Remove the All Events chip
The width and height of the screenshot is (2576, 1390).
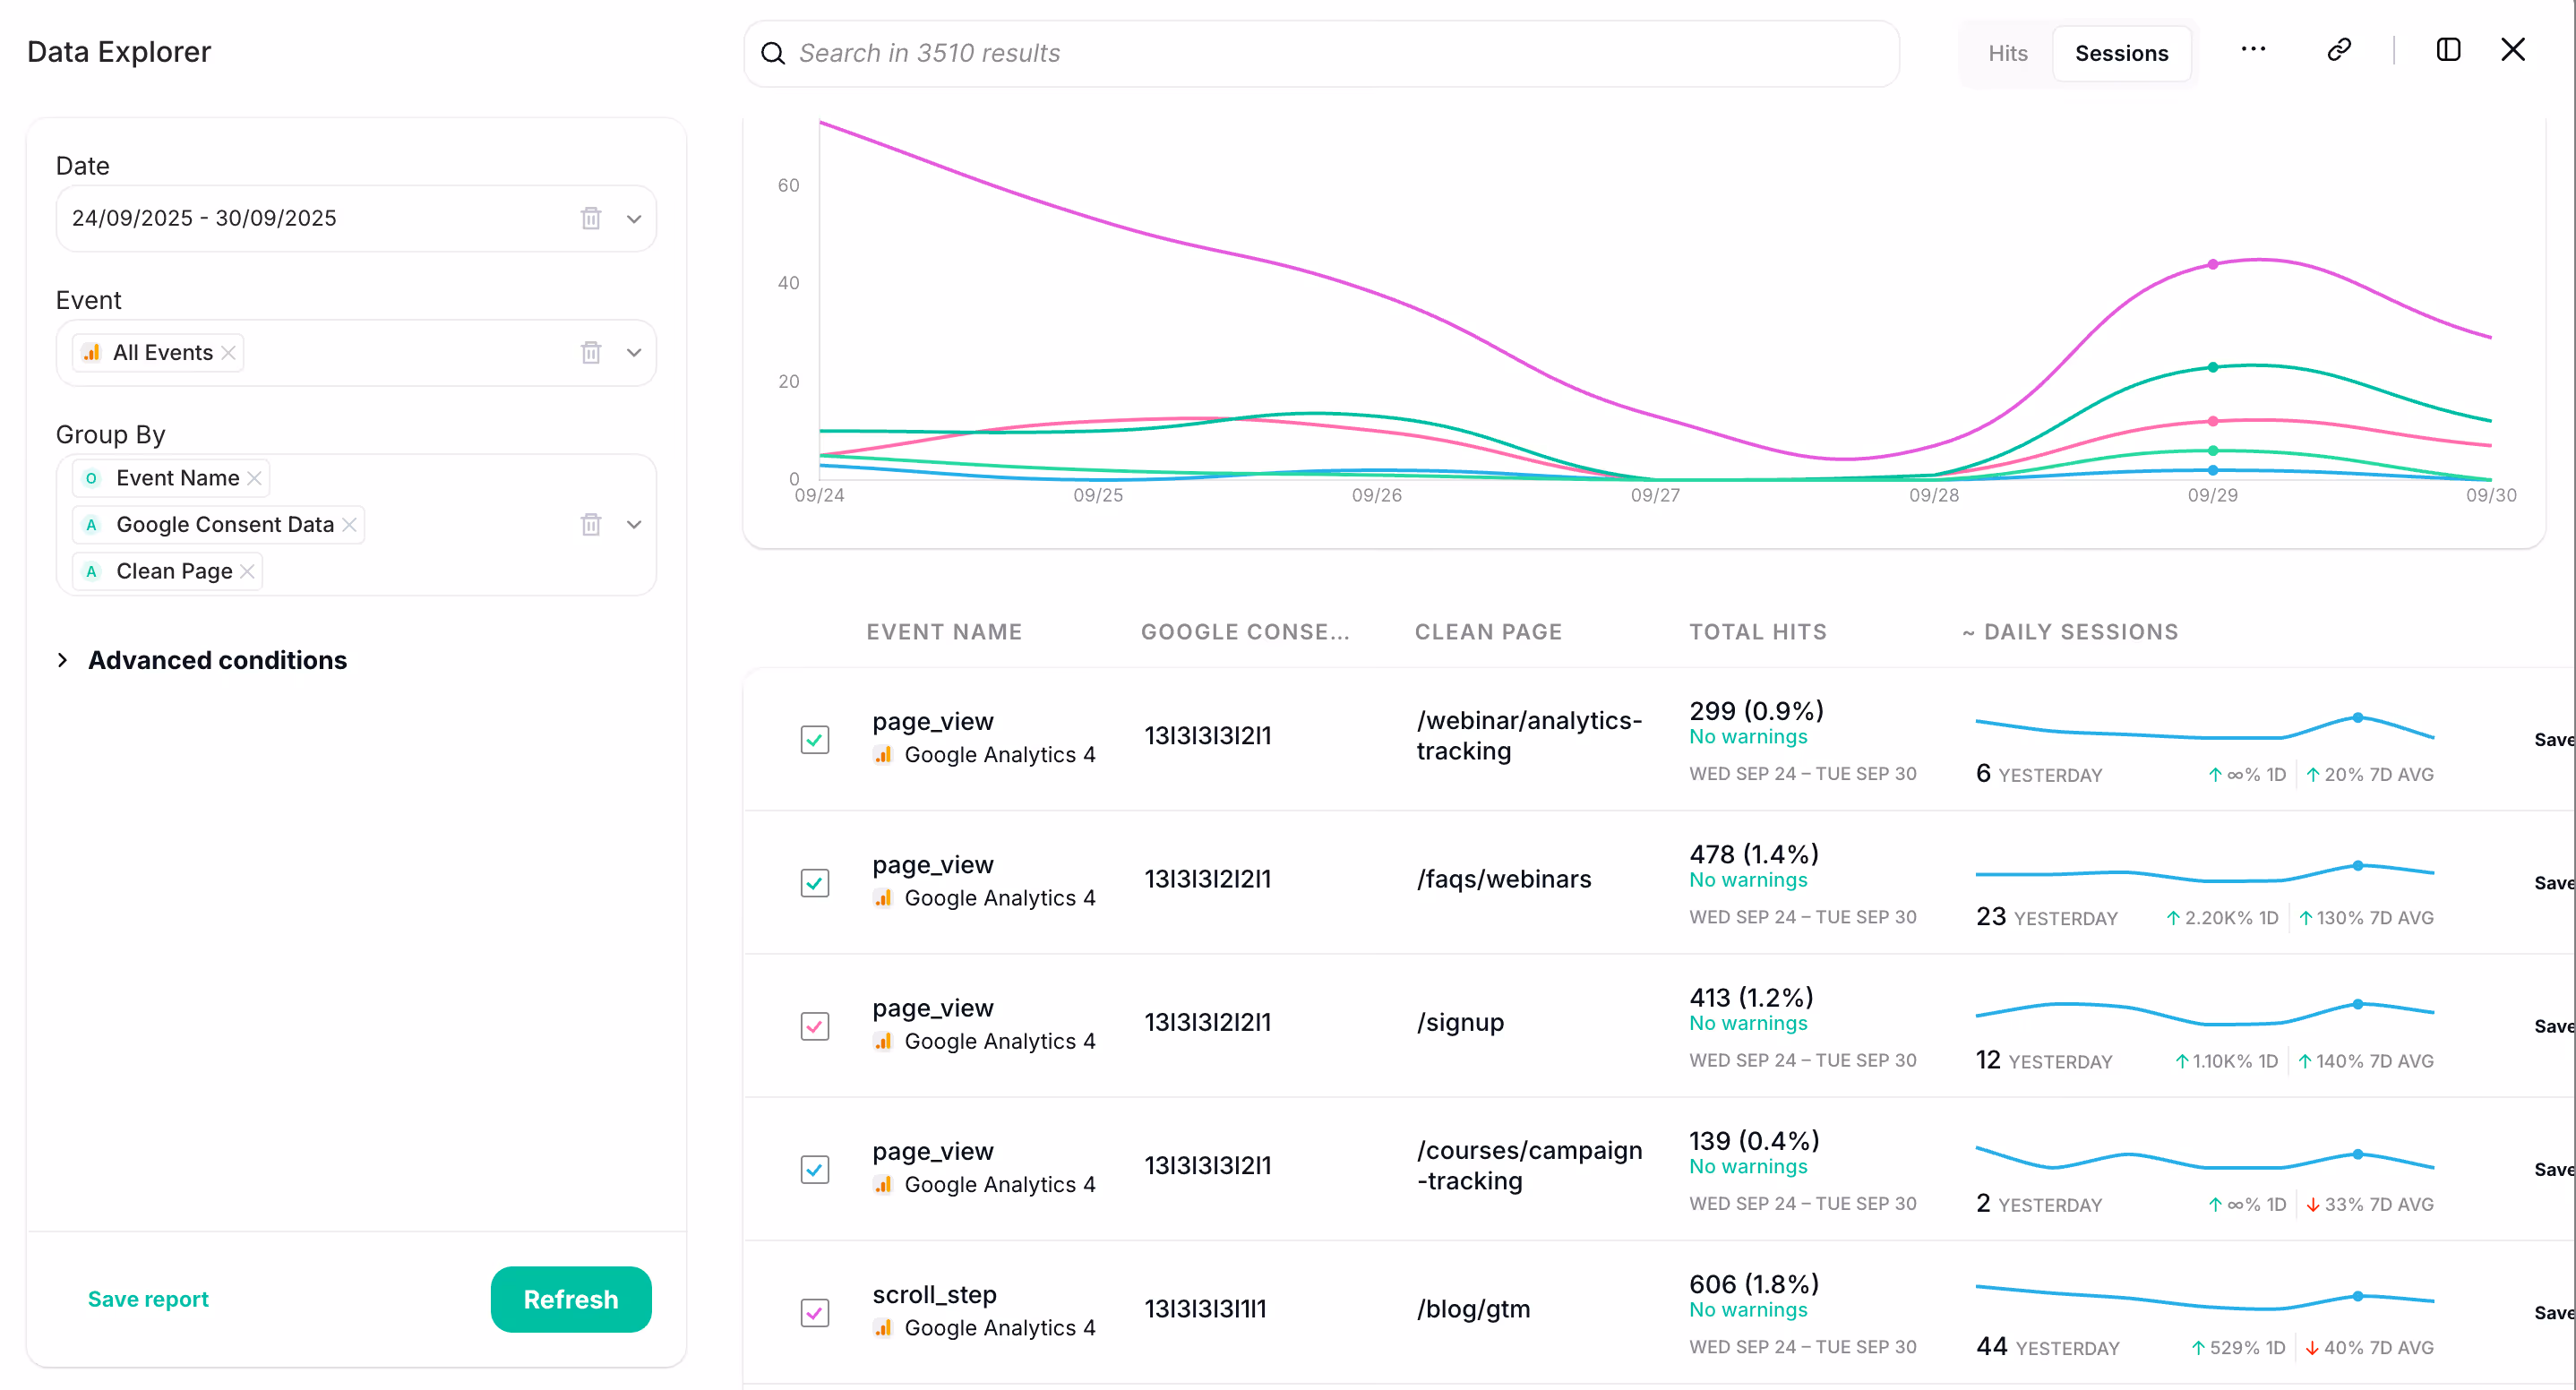click(228, 352)
